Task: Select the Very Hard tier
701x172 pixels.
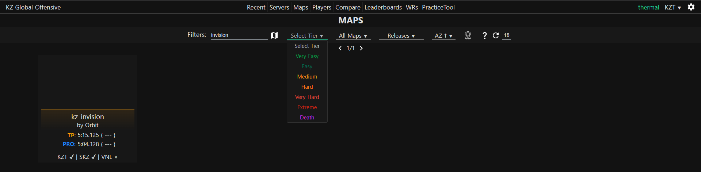Action: (307, 97)
